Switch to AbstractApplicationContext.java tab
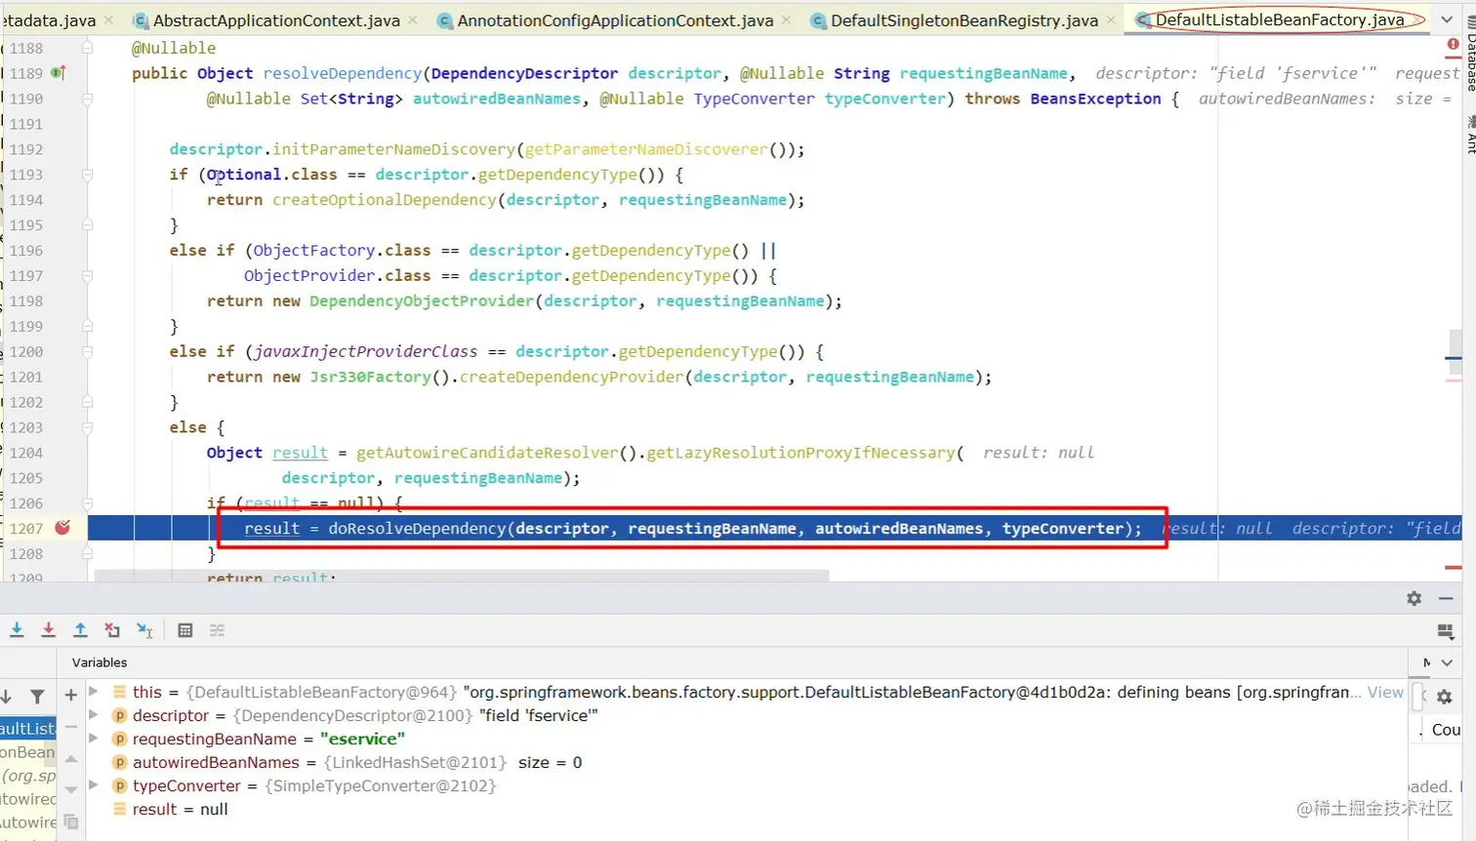 [x=275, y=20]
